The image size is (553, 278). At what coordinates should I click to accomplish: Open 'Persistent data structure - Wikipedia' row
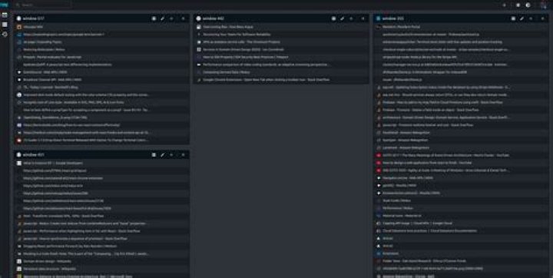tap(101, 269)
